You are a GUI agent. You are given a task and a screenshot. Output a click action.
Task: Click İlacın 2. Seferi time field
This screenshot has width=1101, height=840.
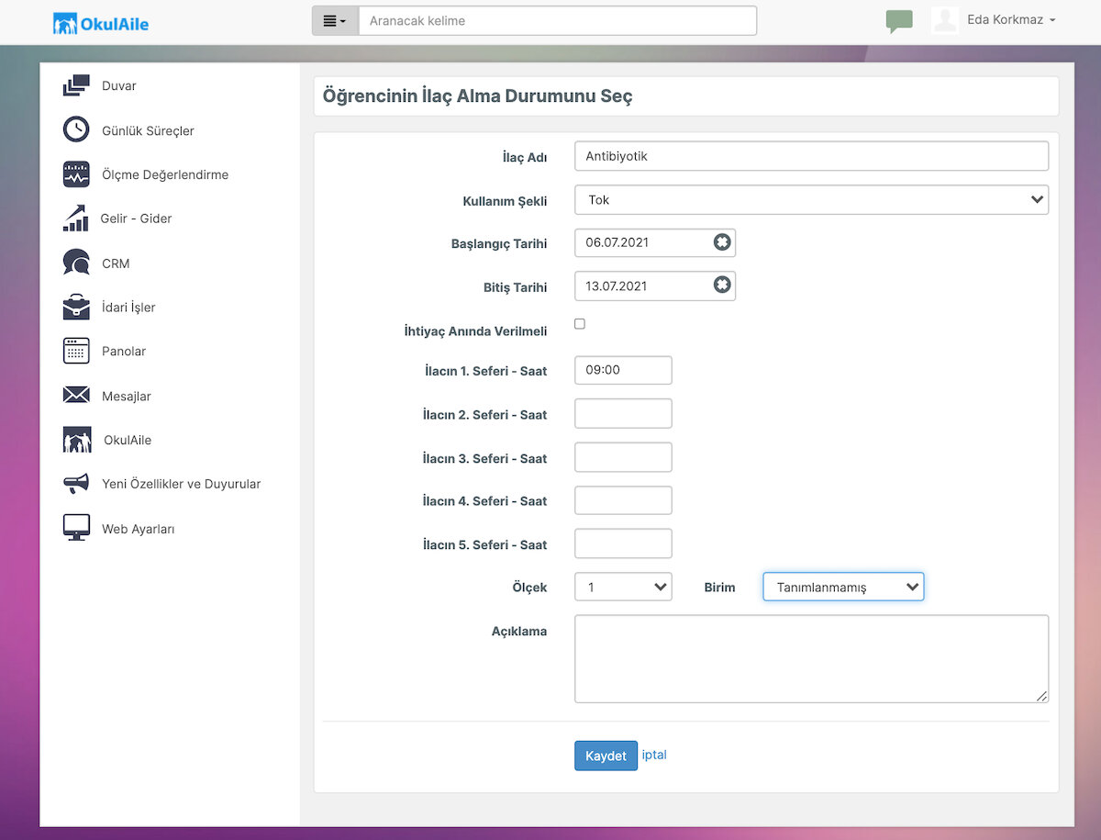pyautogui.click(x=623, y=413)
